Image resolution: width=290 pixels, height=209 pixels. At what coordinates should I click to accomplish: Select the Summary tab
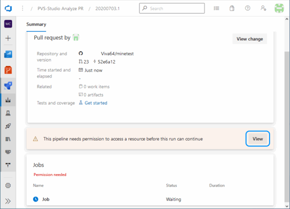click(x=36, y=24)
